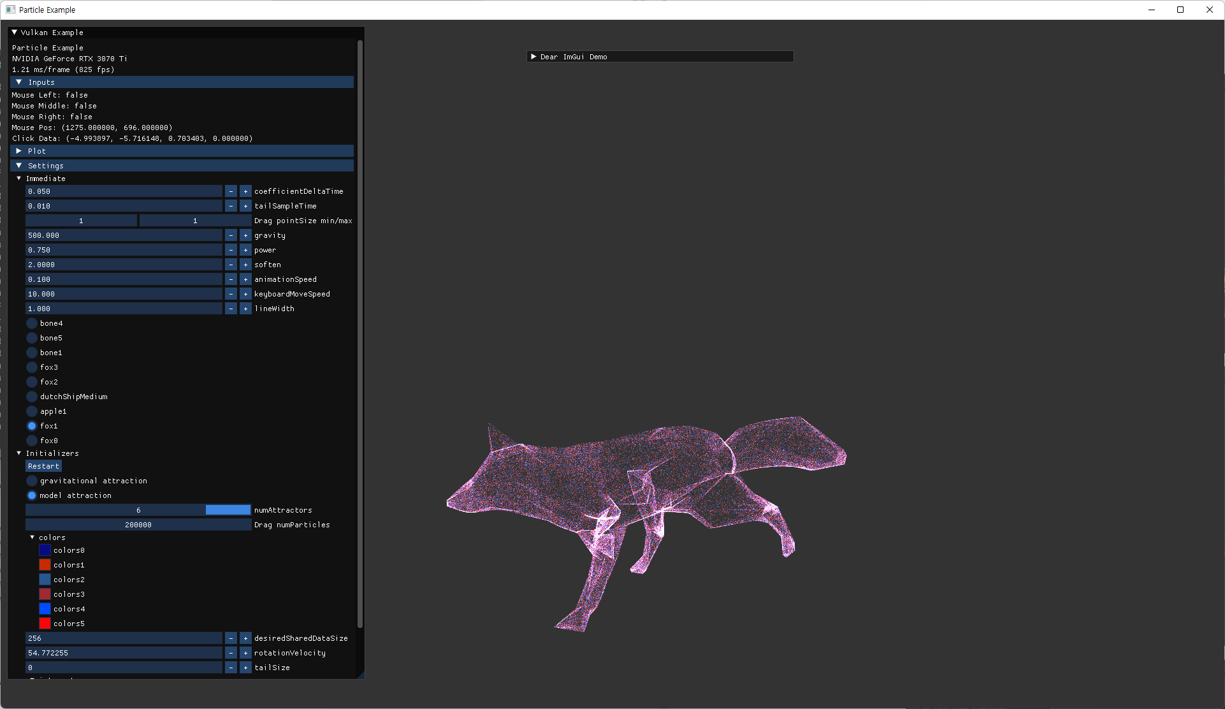Increase coefficientDeltaTime with plus button
The width and height of the screenshot is (1225, 709).
[x=245, y=191]
